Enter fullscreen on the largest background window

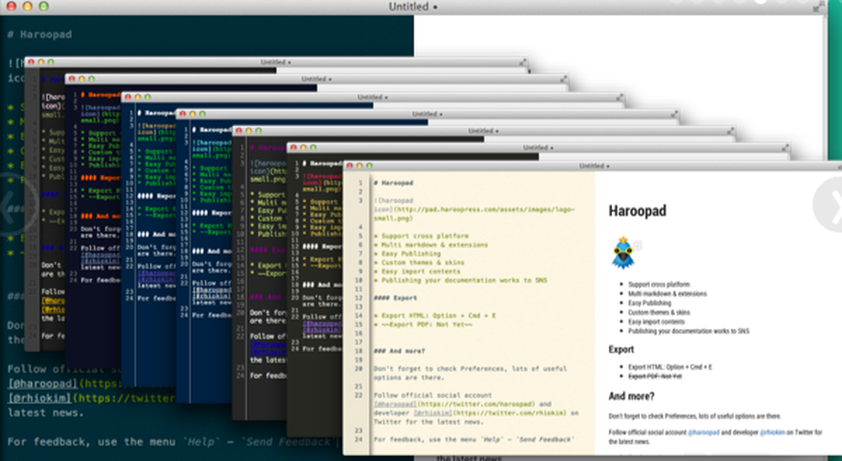point(818,7)
